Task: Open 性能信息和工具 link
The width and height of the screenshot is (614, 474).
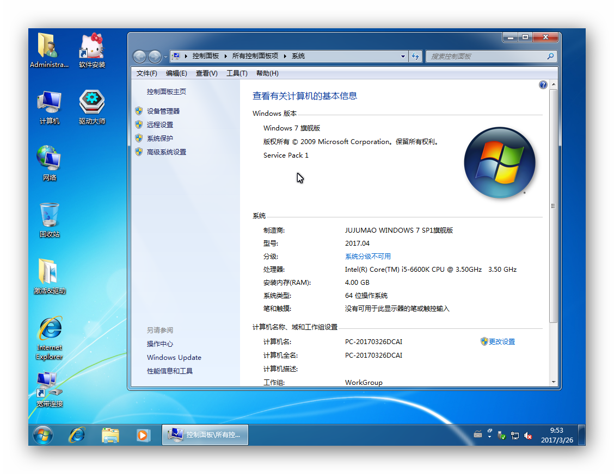Action: pyautogui.click(x=169, y=371)
